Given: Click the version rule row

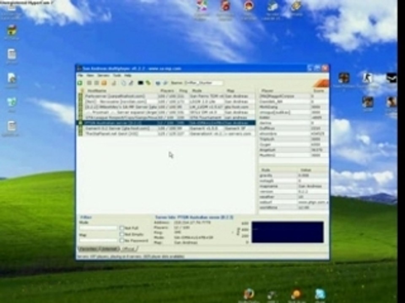Looking at the screenshot, I should [x=294, y=191].
